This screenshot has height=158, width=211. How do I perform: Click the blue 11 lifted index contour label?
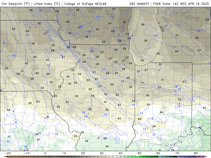189,135
